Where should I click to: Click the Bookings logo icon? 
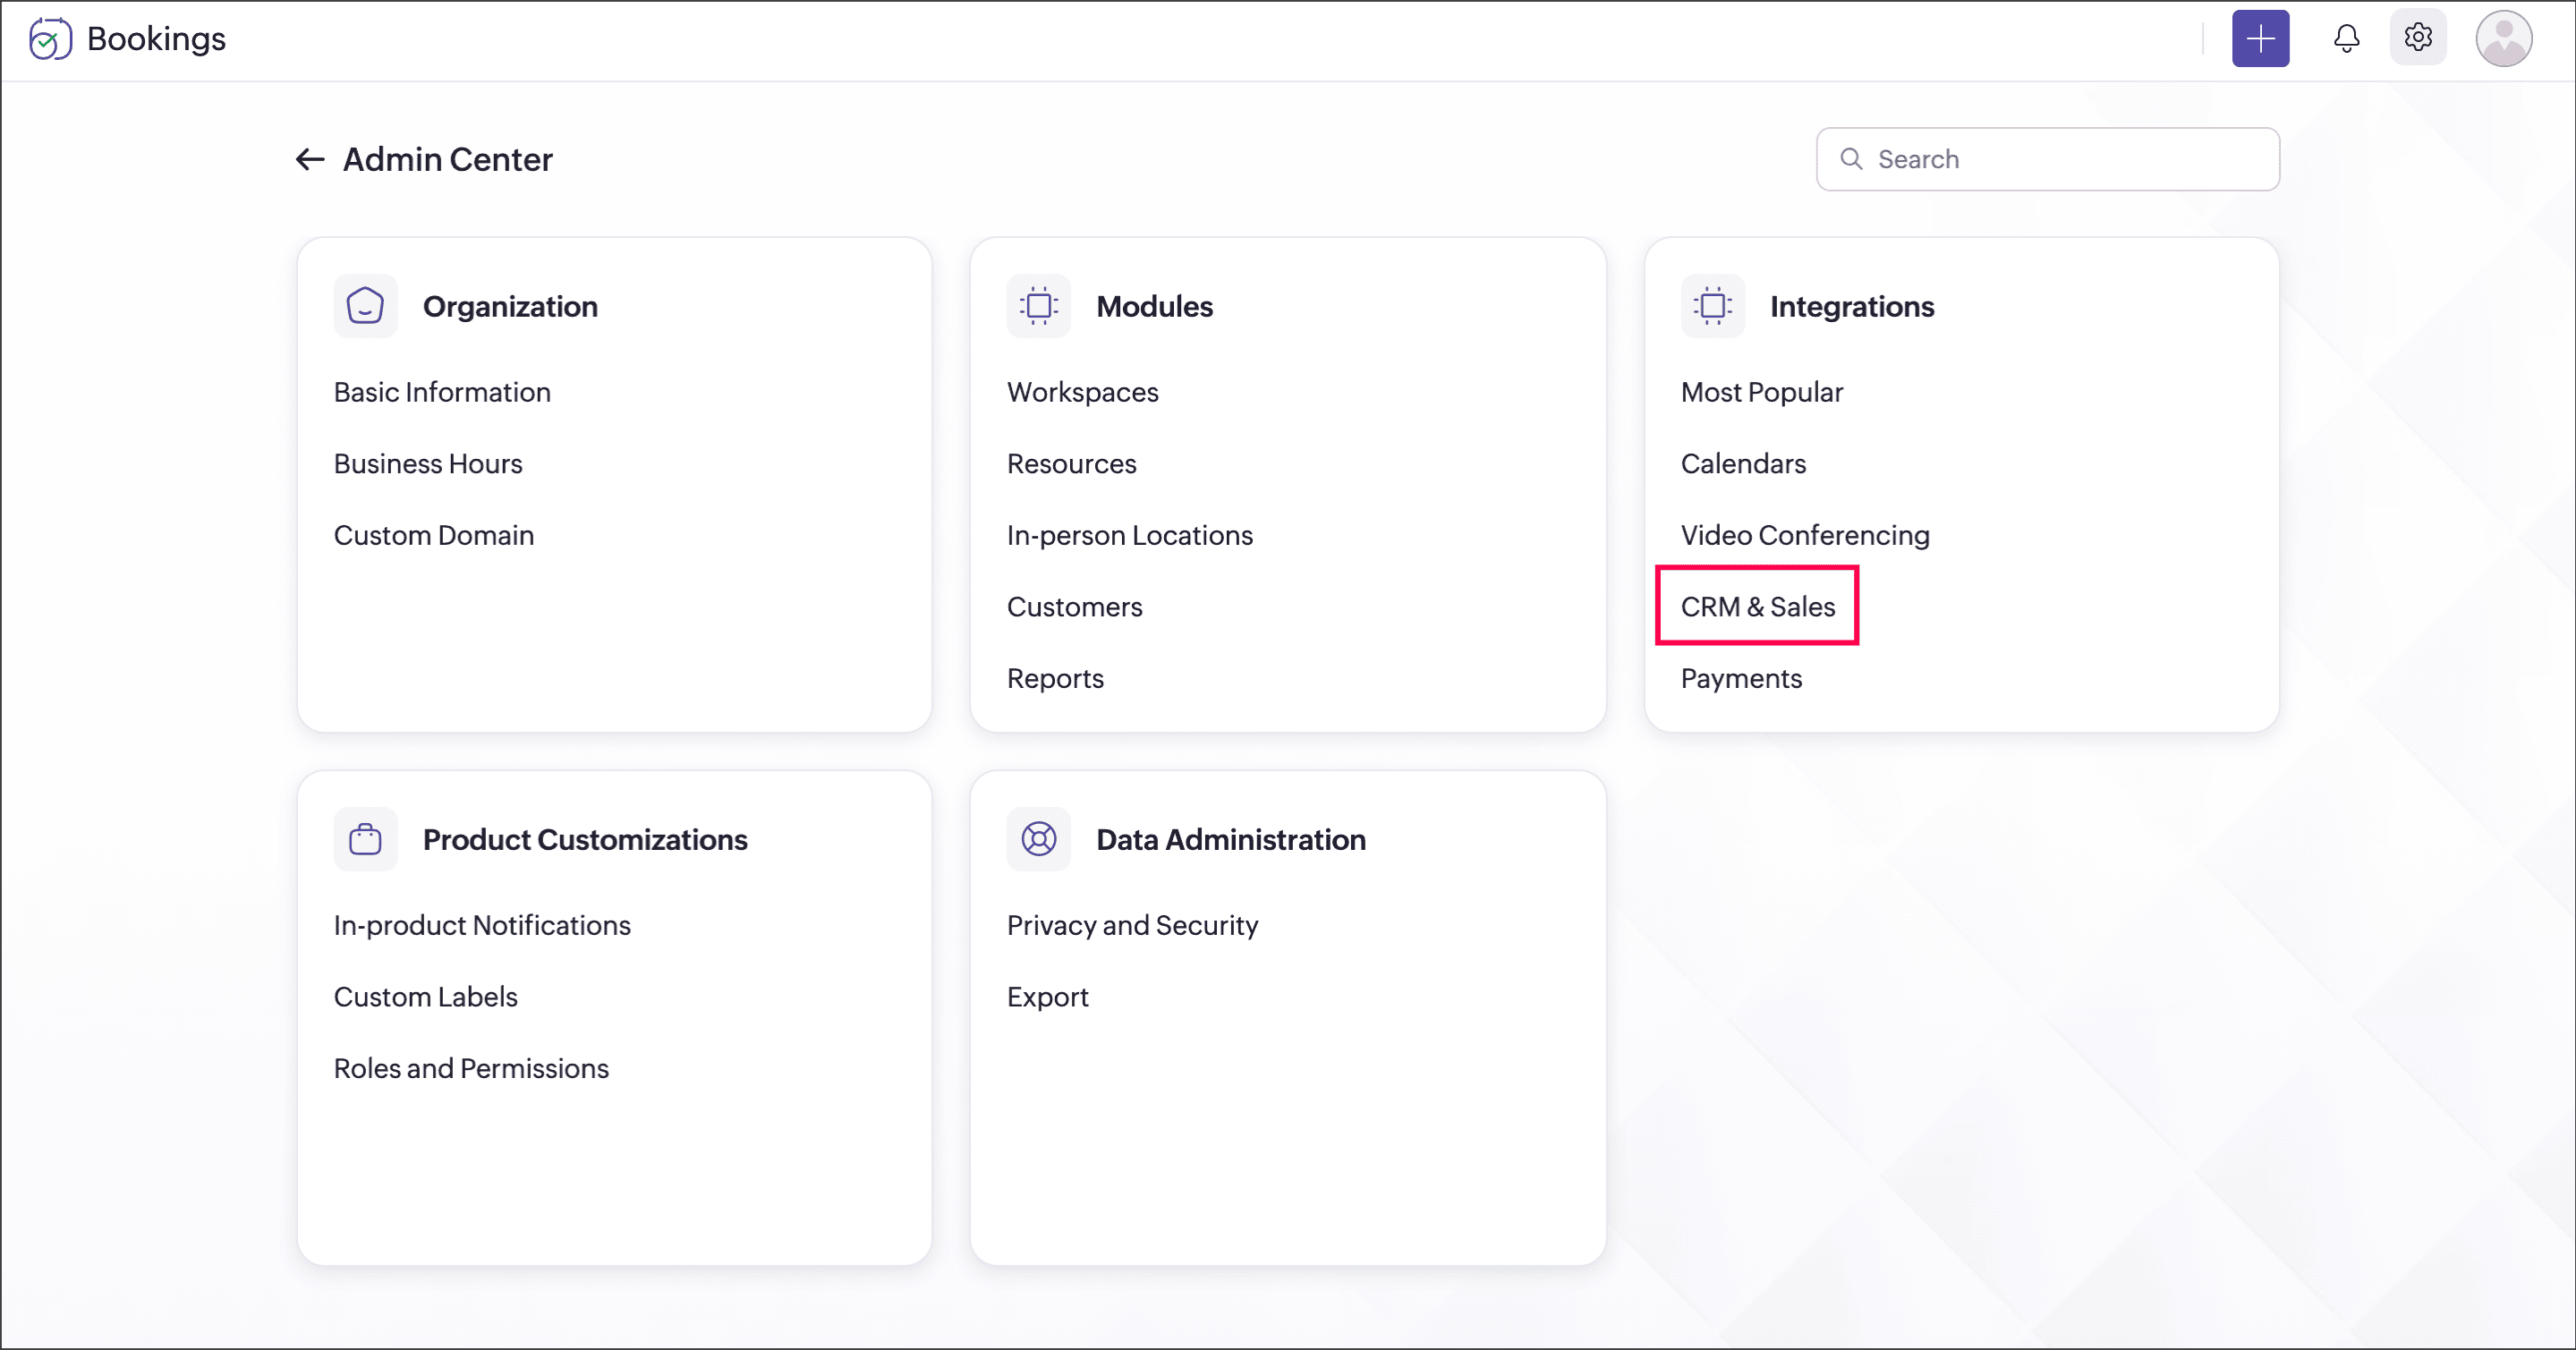(x=50, y=39)
